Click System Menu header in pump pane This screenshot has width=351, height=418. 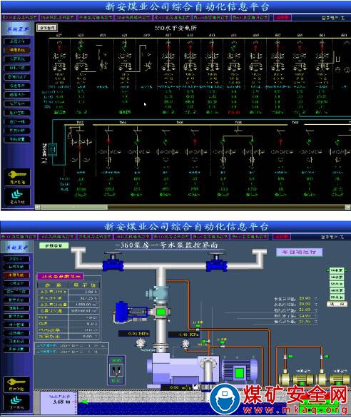[17, 248]
